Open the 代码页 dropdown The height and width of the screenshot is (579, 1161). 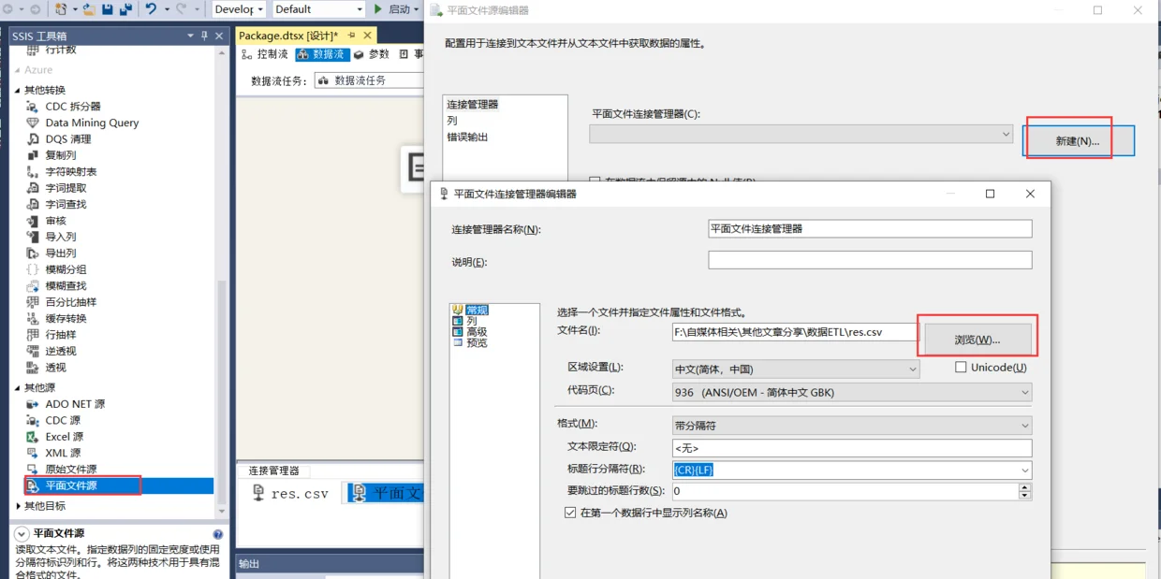1024,393
